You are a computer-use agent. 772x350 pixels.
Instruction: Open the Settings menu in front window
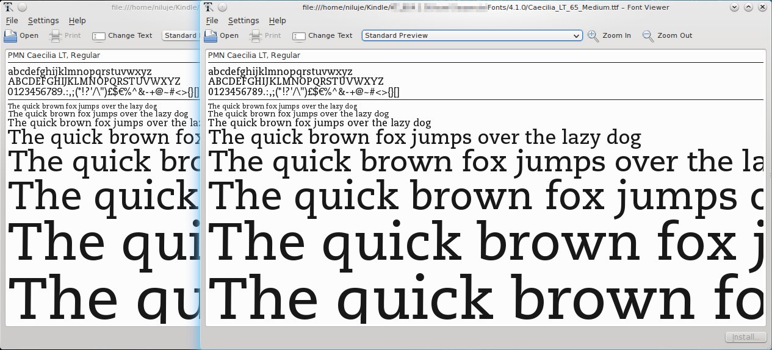click(244, 21)
